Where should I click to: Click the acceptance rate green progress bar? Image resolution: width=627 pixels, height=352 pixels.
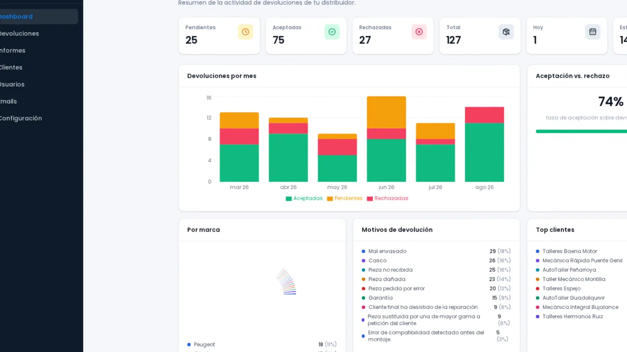(x=581, y=132)
